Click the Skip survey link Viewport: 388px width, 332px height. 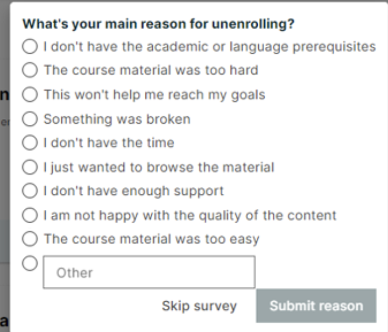(x=199, y=306)
